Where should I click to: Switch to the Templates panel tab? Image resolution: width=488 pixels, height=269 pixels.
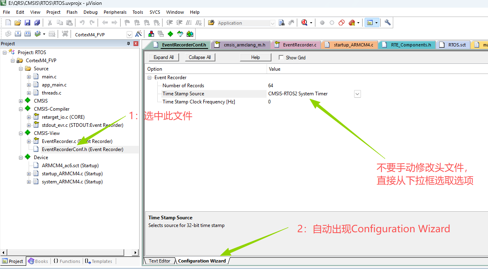99,261
